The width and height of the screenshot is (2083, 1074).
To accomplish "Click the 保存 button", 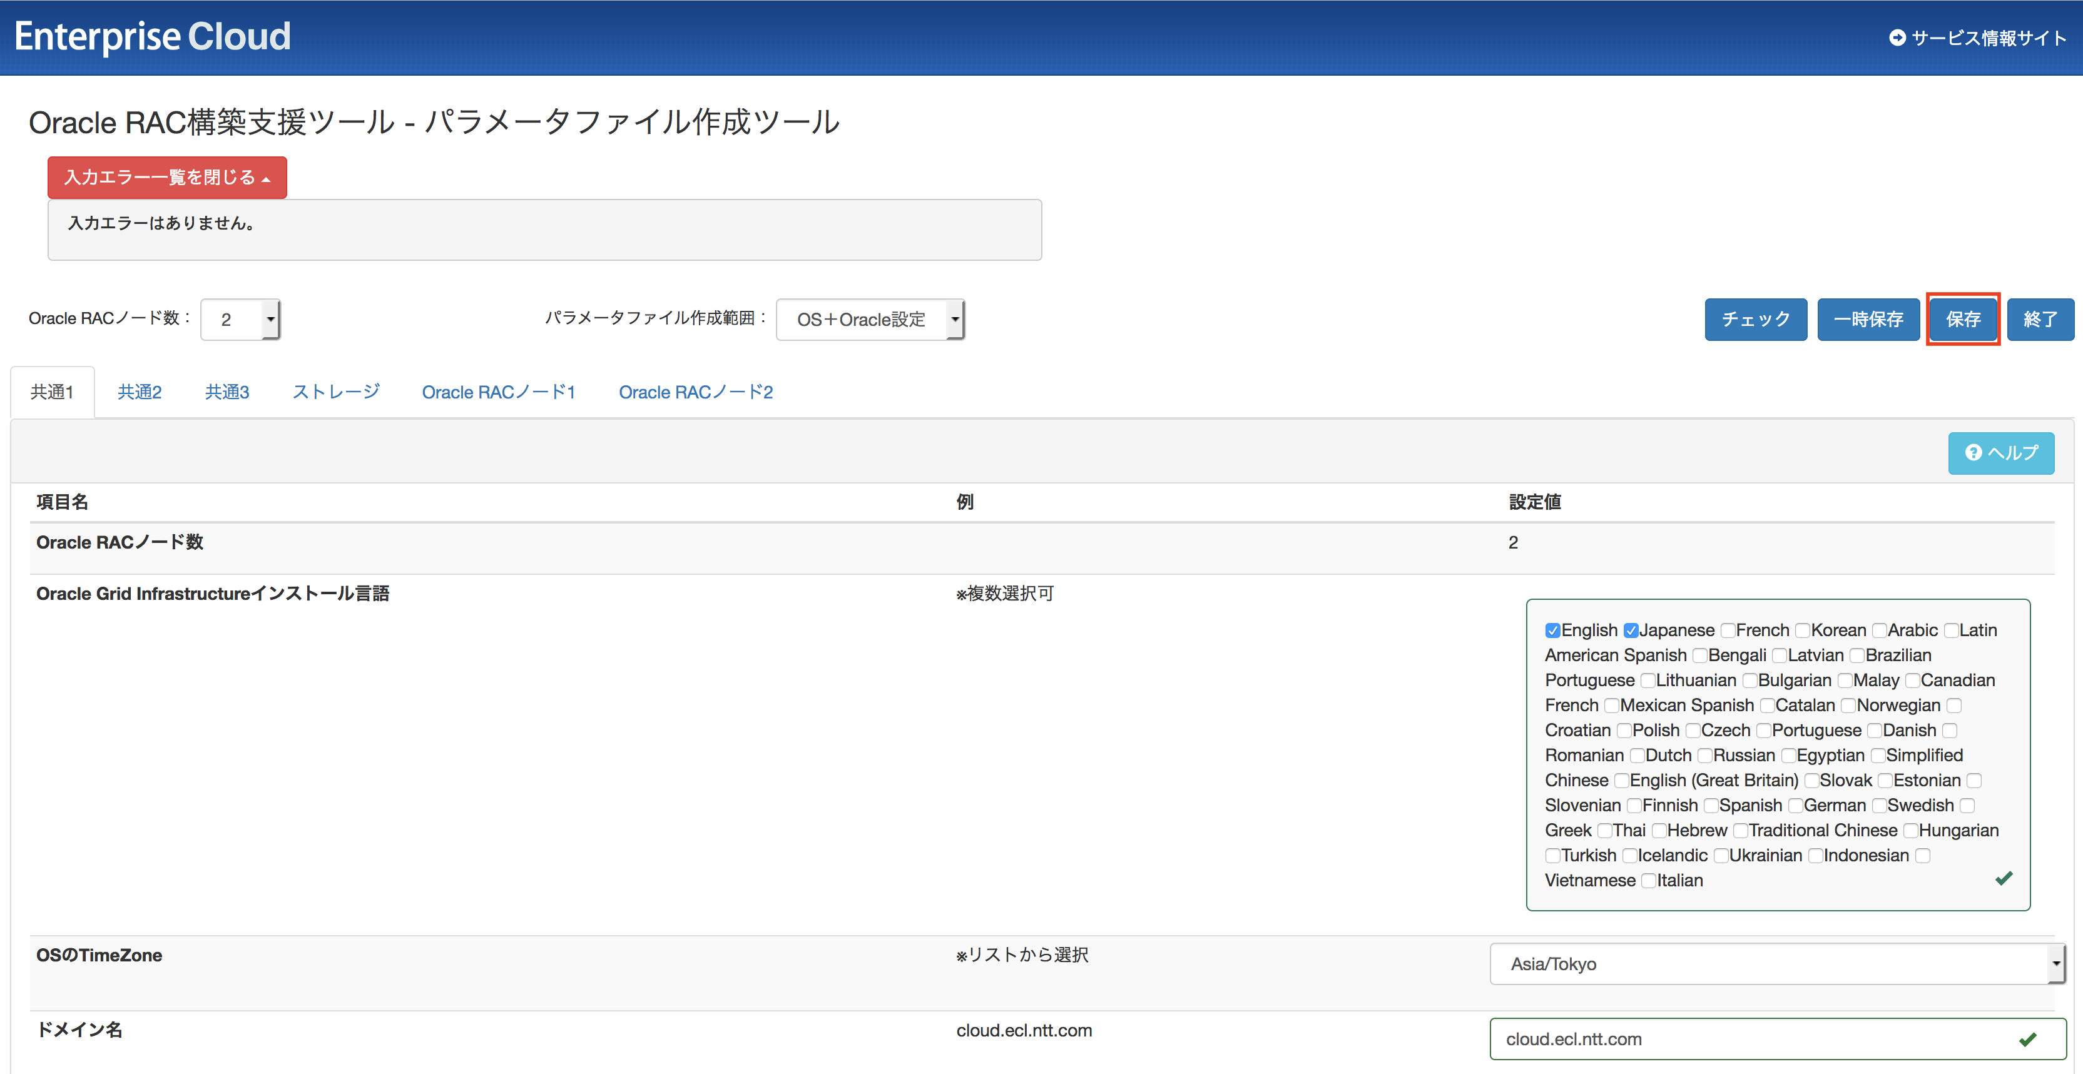I will (x=1962, y=319).
